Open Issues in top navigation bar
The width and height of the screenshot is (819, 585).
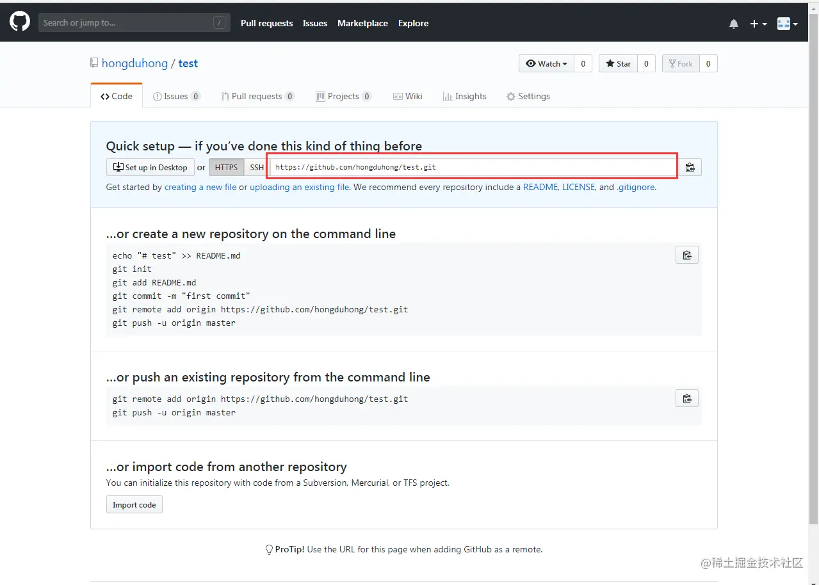[315, 23]
